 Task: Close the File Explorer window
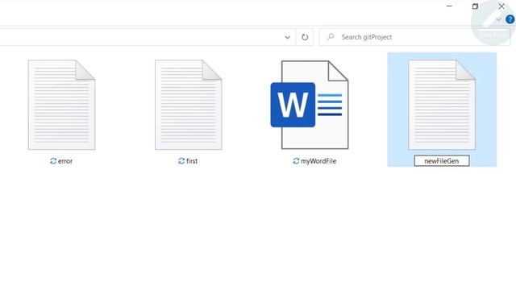501,6
